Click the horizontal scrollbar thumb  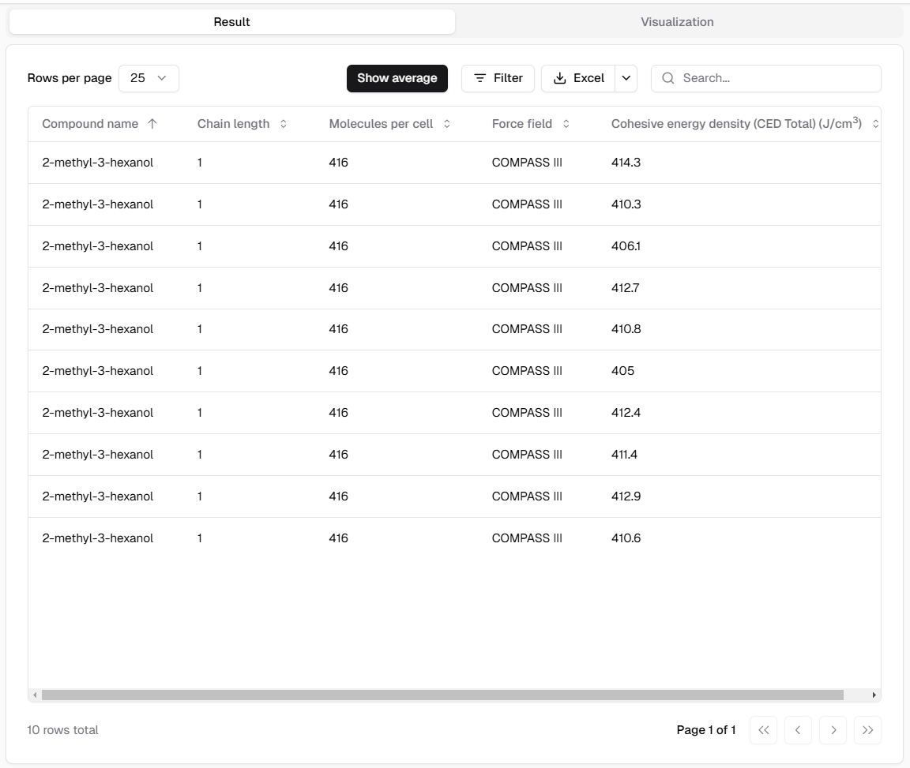(442, 695)
